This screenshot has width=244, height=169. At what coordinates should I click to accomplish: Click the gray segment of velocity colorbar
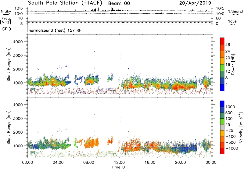click(x=222, y=127)
